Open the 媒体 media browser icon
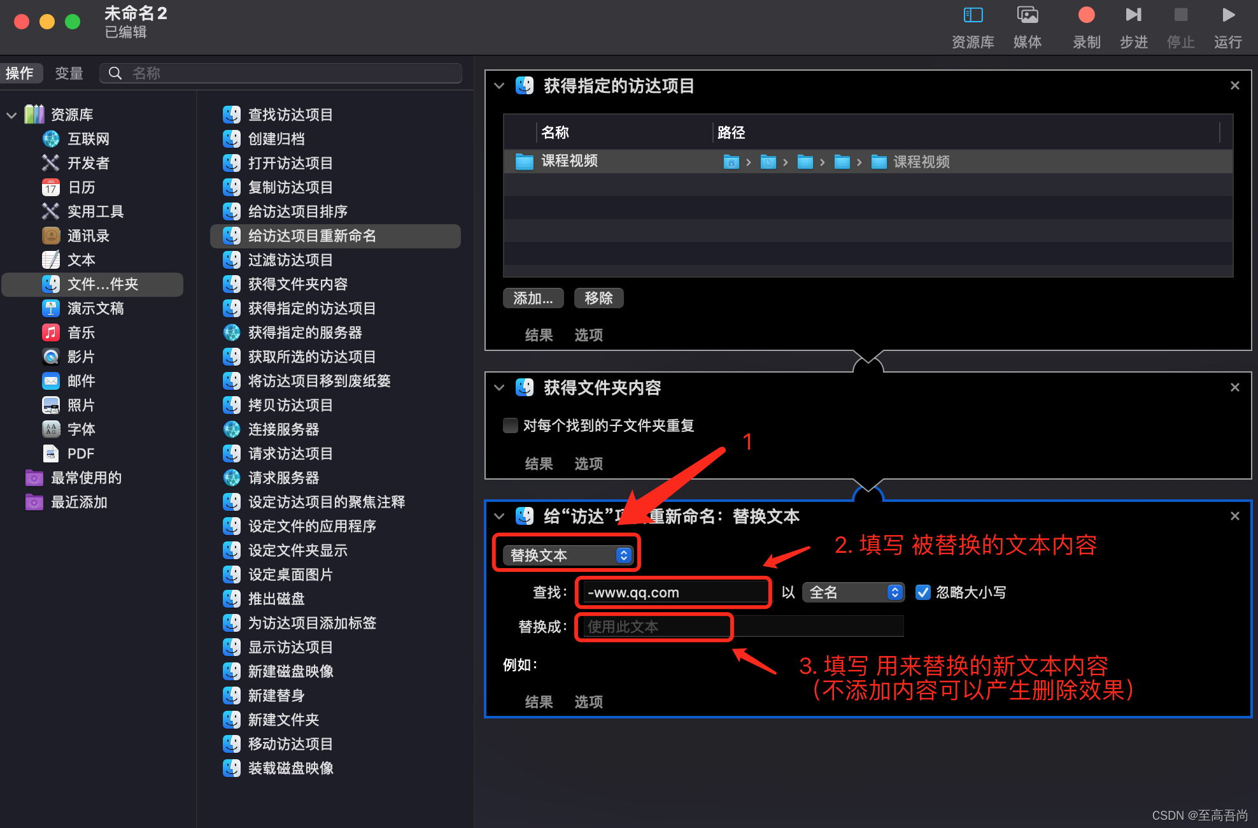 pyautogui.click(x=1027, y=15)
